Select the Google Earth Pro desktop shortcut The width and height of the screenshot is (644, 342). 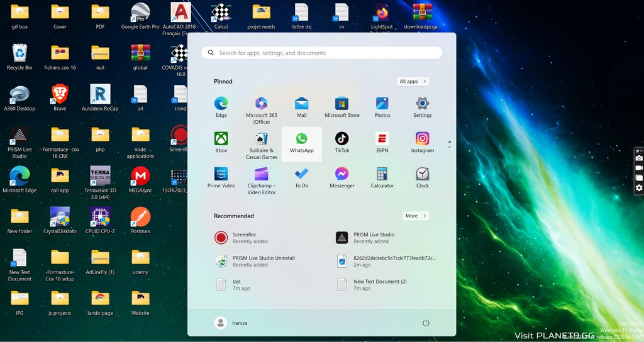140,16
